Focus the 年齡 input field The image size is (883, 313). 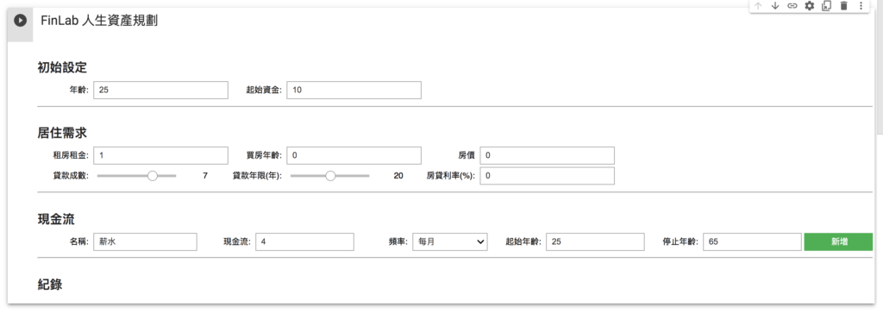pyautogui.click(x=161, y=90)
